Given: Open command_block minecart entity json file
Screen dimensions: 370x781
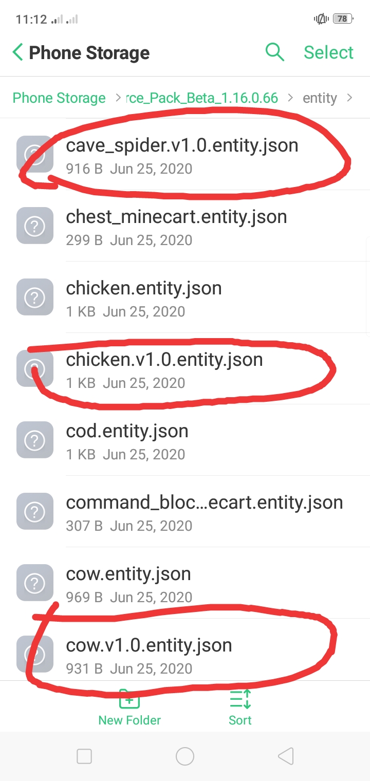Looking at the screenshot, I should (x=204, y=503).
